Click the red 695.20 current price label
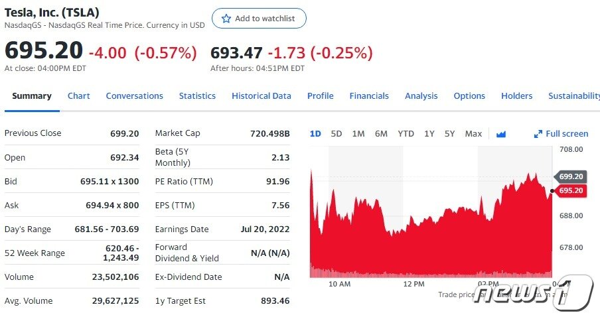600x319 pixels. (571, 191)
